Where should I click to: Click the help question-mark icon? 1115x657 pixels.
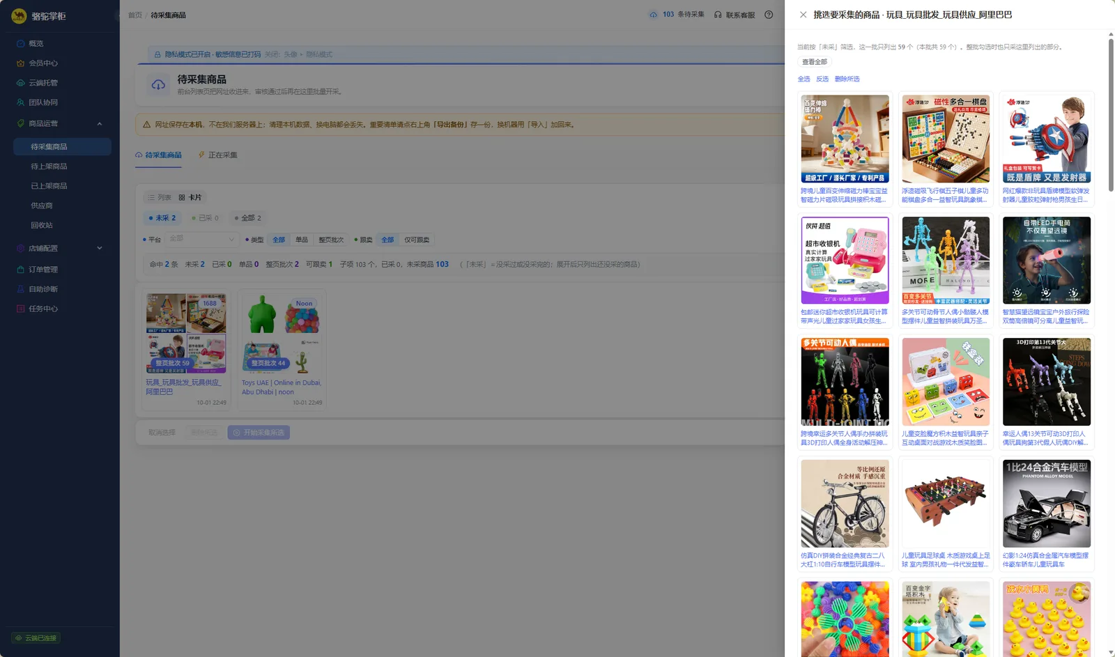coord(769,15)
